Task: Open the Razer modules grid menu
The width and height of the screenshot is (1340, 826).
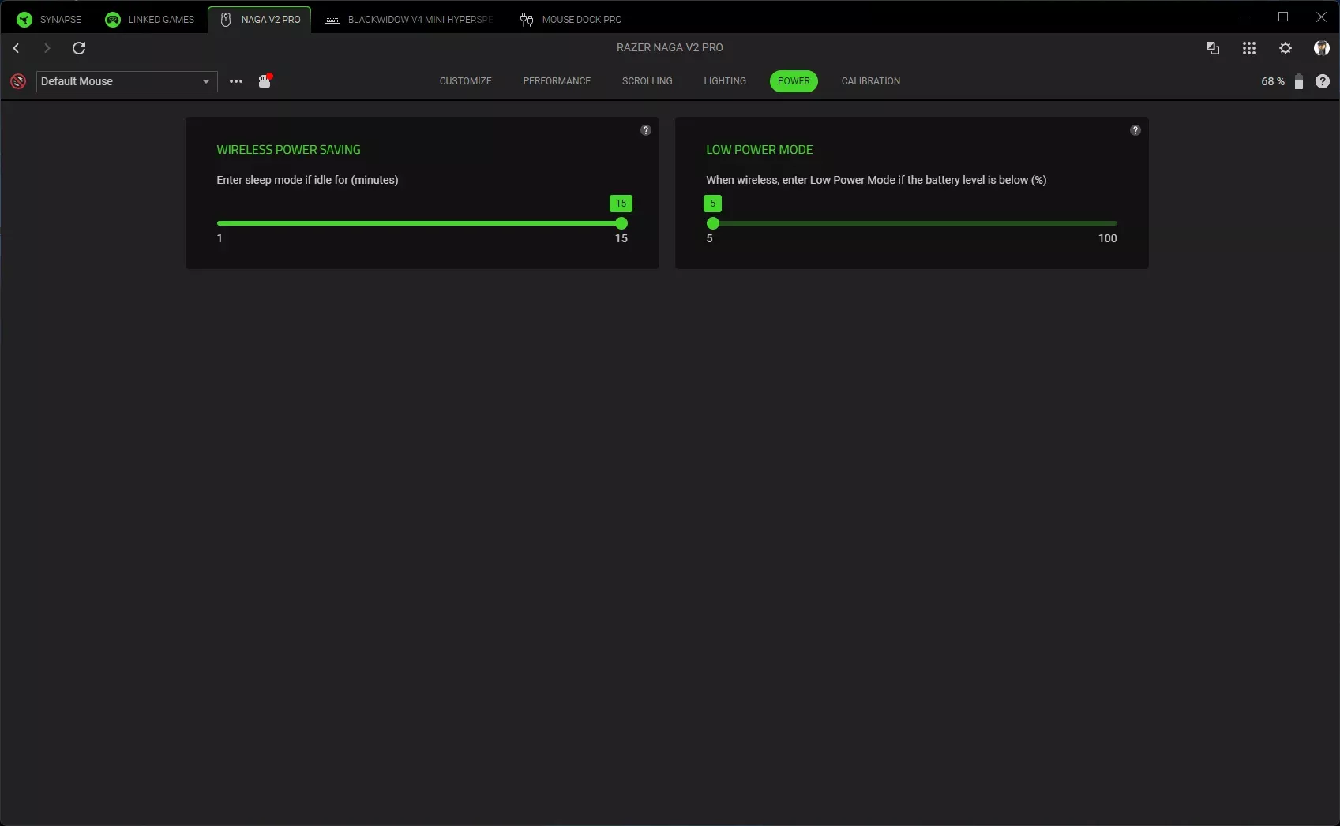Action: [x=1249, y=48]
